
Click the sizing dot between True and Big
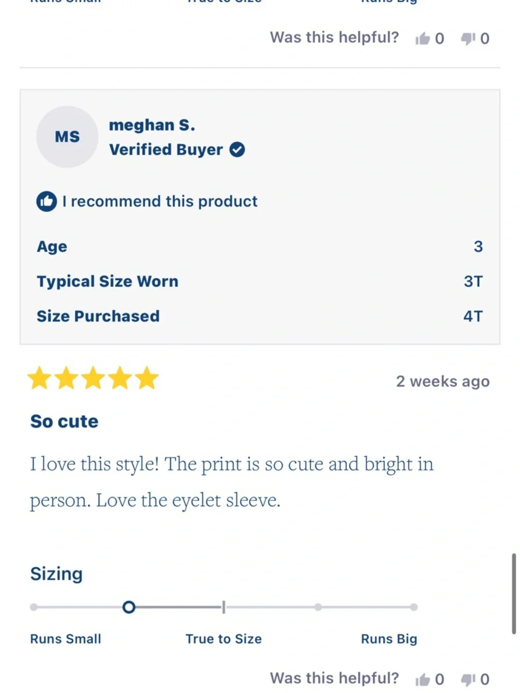pos(318,607)
